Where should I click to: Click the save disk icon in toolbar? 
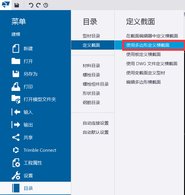[x=17, y=5]
